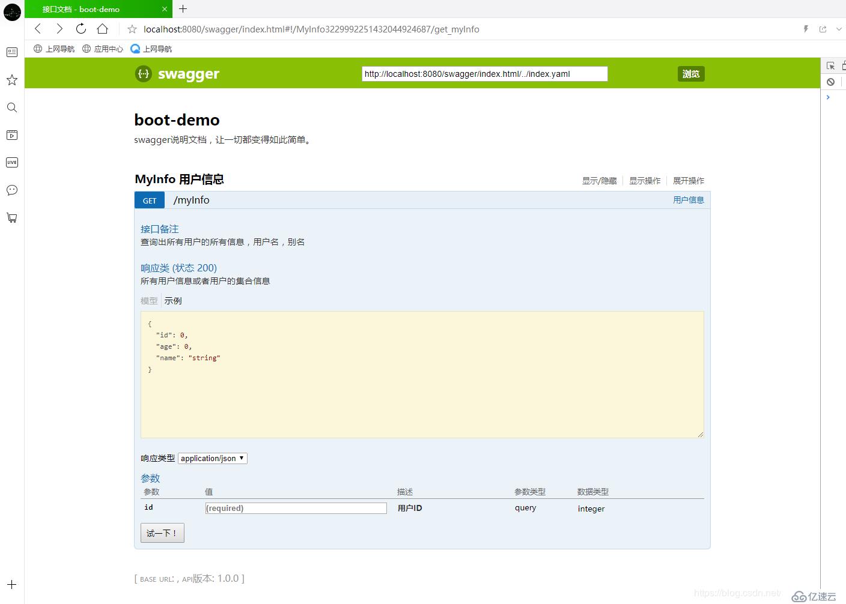Expand address bar chevron dropdown
Viewport: 846px width, 604px height.
839,29
